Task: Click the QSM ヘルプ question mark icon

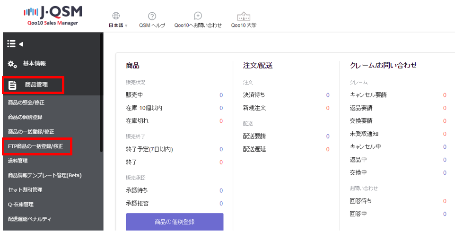Action: click(152, 16)
